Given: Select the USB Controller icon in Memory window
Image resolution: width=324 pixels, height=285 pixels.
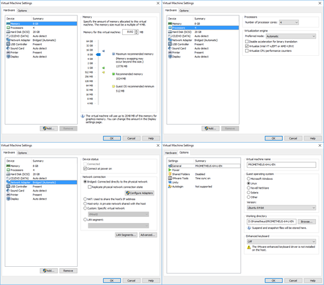Looking at the screenshot, I should click(x=8, y=44).
